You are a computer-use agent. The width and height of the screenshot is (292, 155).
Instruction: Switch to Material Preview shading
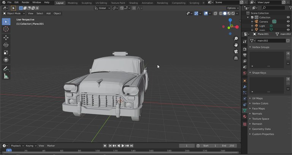(229, 13)
